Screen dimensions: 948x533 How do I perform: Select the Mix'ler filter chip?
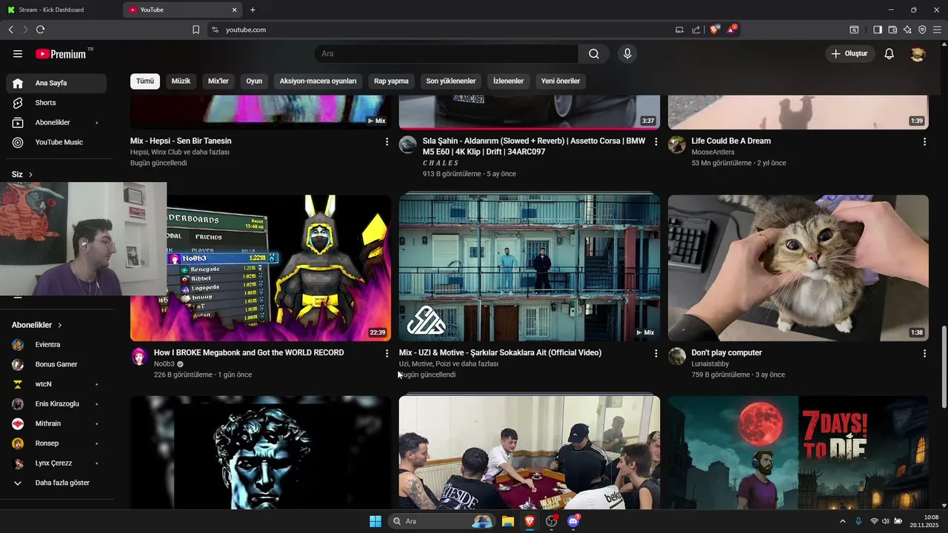(x=218, y=81)
